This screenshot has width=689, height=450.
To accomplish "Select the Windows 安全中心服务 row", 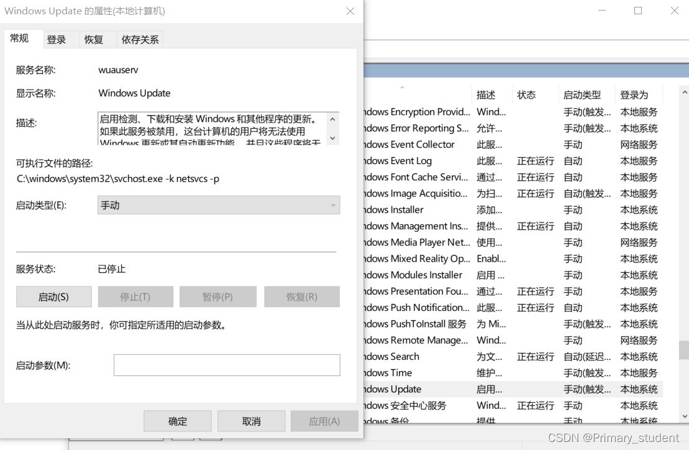I will (513, 405).
